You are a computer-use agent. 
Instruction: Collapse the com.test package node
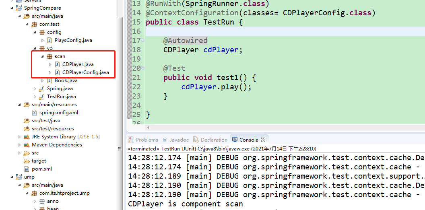point(28,24)
